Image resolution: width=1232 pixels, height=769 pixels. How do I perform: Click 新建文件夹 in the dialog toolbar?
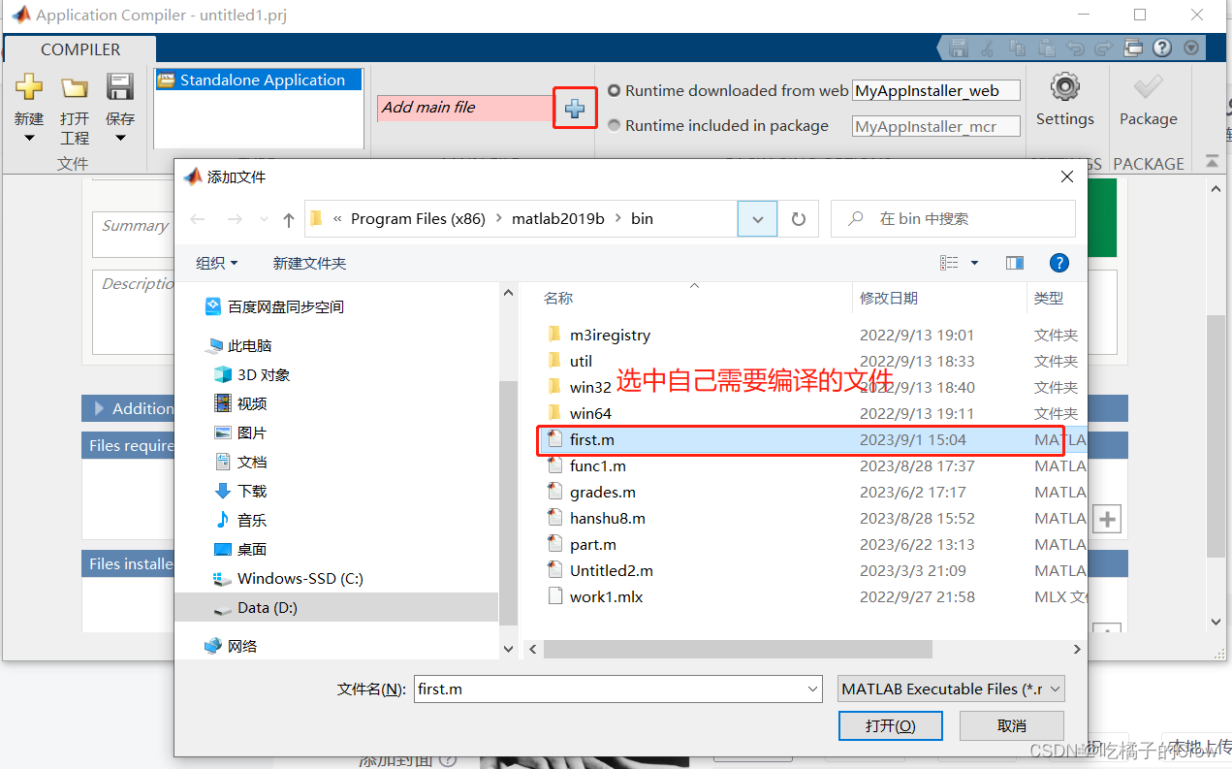pos(309,263)
